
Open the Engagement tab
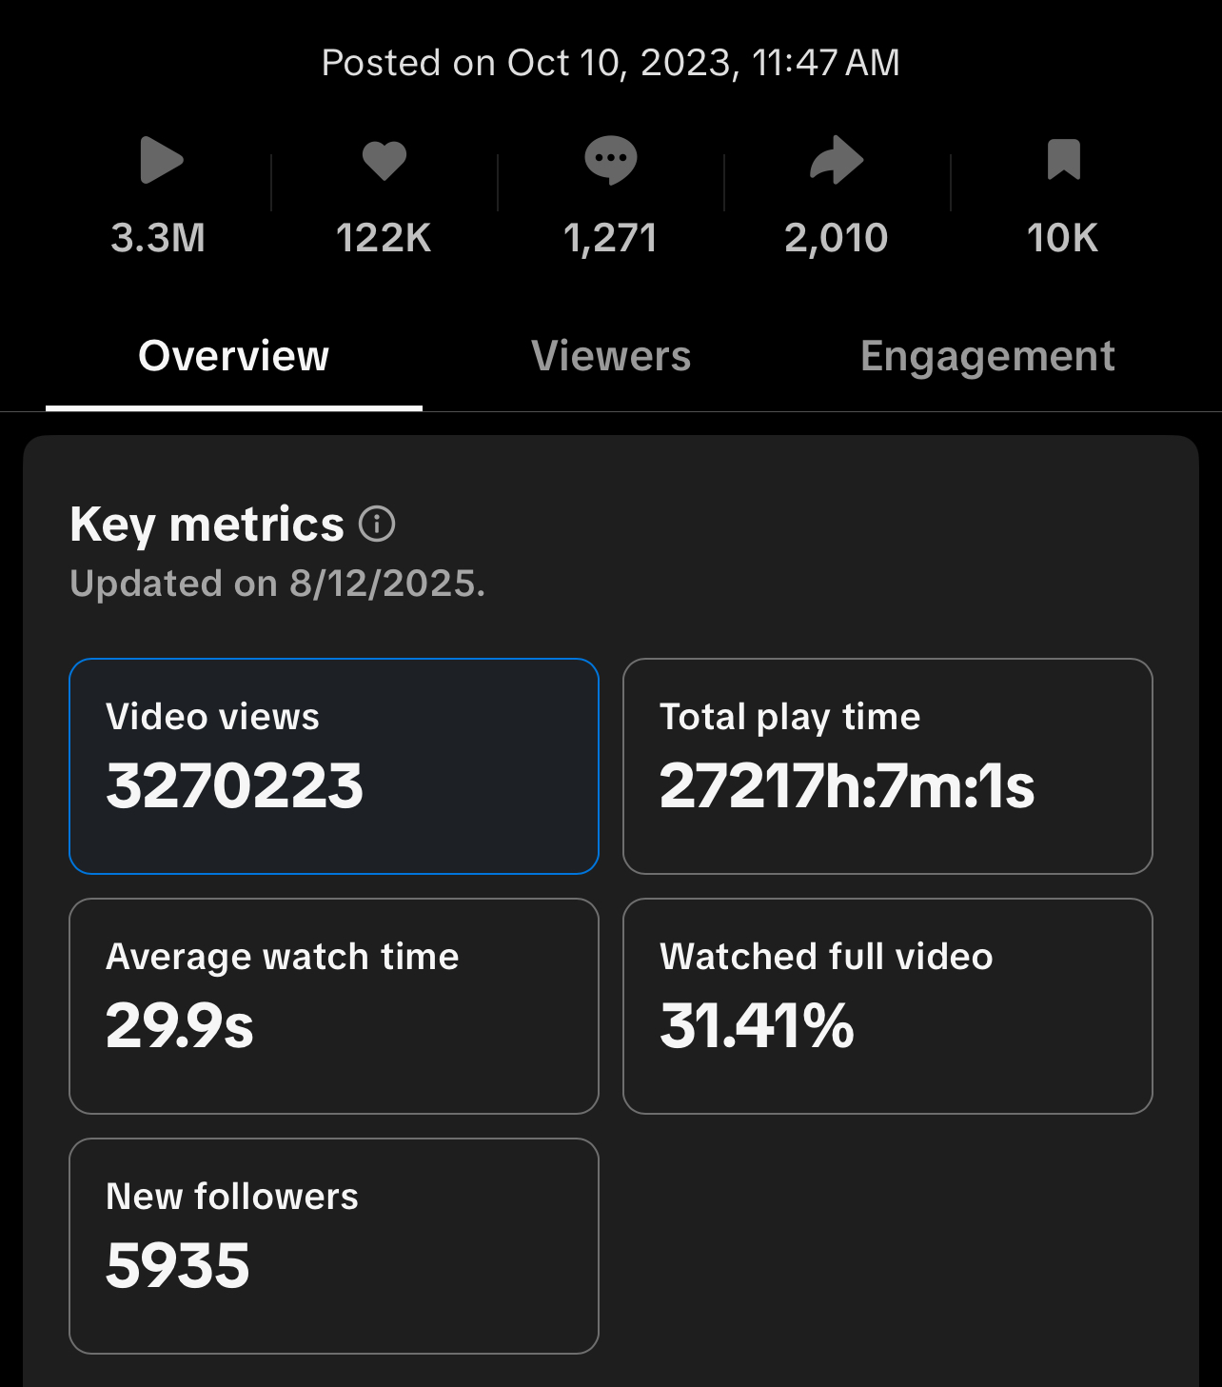click(x=987, y=357)
